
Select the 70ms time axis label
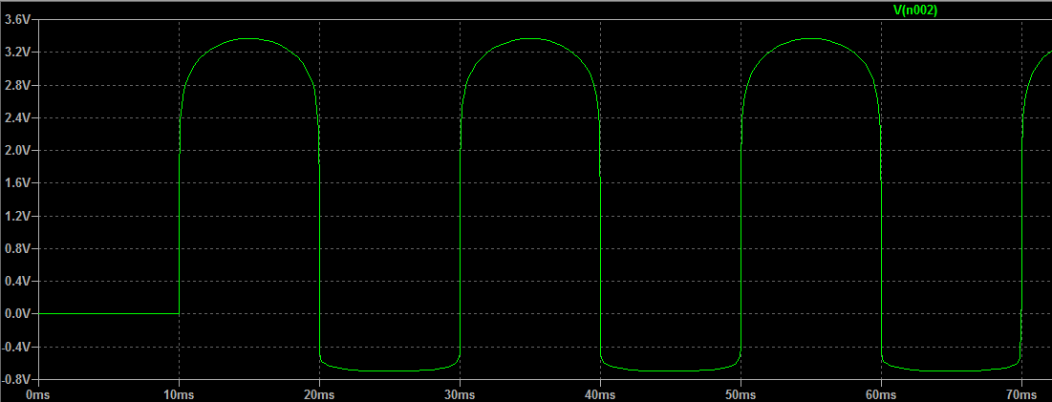(1021, 393)
